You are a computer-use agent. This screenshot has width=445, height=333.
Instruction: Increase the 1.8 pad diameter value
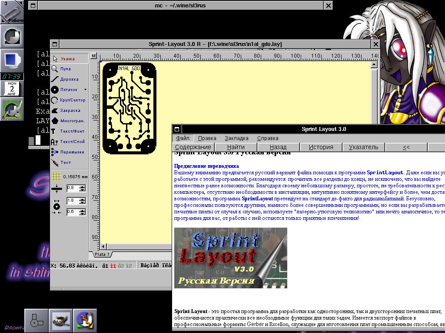[x=82, y=199]
